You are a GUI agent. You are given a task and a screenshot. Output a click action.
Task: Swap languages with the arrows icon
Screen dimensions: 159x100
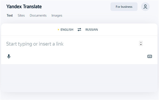tap(79, 29)
